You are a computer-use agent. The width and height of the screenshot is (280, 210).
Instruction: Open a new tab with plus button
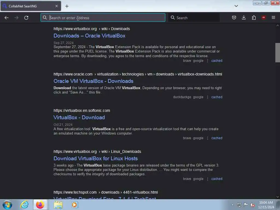(67, 6)
